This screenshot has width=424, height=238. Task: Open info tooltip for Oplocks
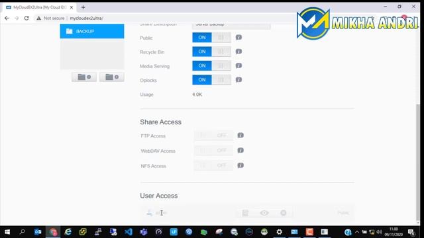[238, 79]
